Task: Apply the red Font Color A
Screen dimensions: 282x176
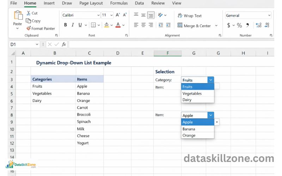Action: pyautogui.click(x=118, y=25)
